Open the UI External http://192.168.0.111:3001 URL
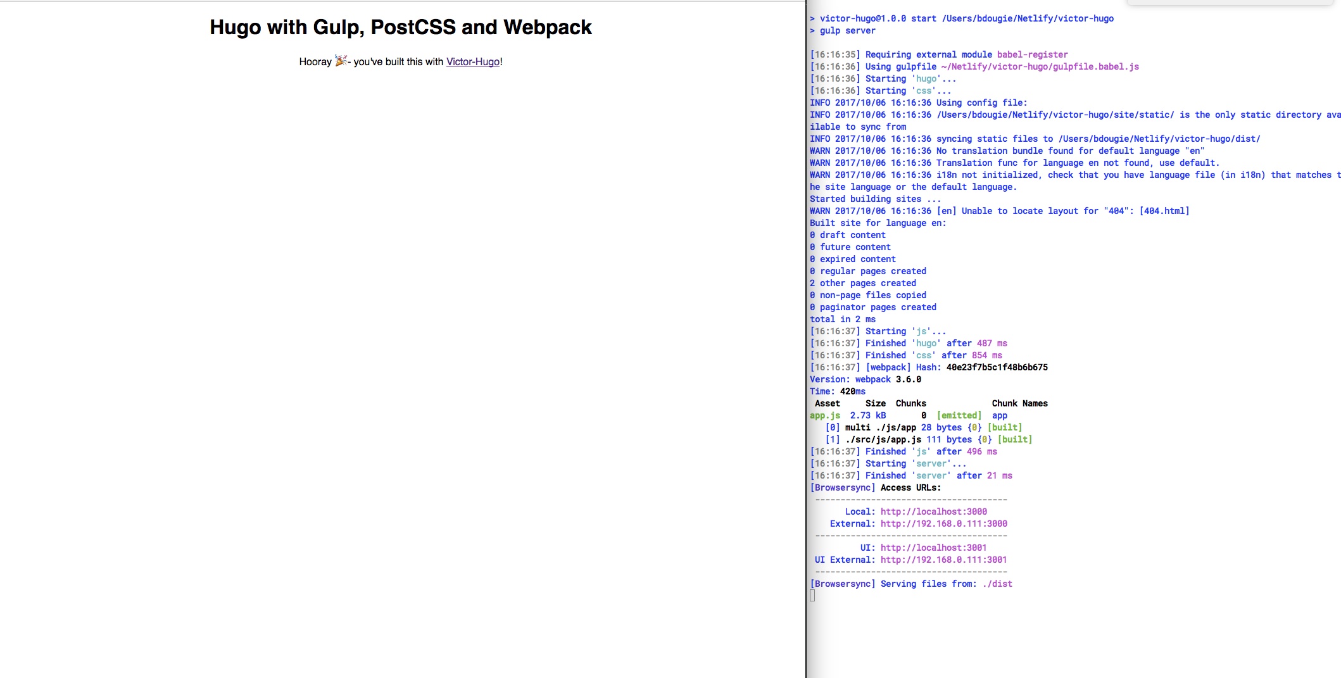The width and height of the screenshot is (1341, 678). (x=944, y=560)
